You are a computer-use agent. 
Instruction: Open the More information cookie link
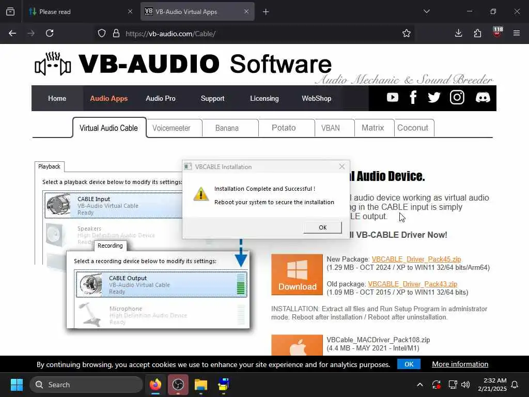tap(460, 364)
